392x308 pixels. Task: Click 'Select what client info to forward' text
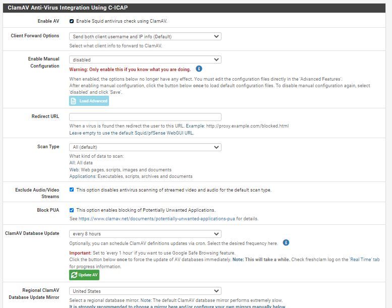[x=116, y=46]
